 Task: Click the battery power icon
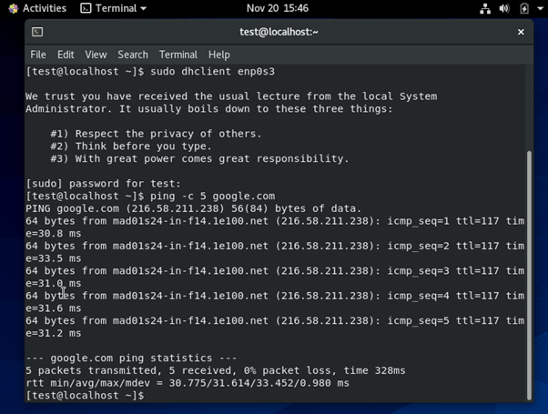click(x=523, y=8)
